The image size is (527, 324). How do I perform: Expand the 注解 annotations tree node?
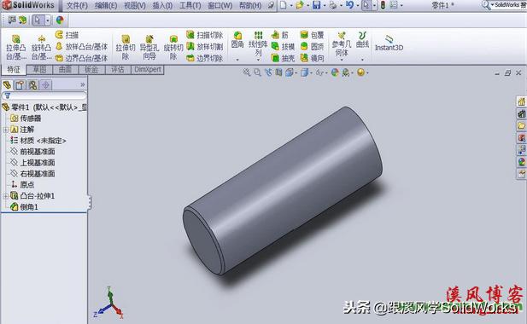[6, 130]
